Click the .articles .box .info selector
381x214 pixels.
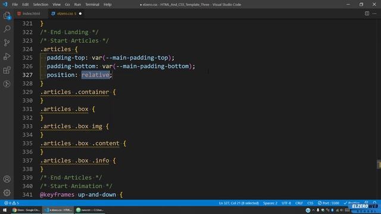tap(74, 160)
